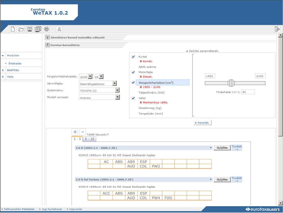Open Gyártmány TOYOTA (J) dropdown
Screen dimensions: 283x213
(117, 90)
